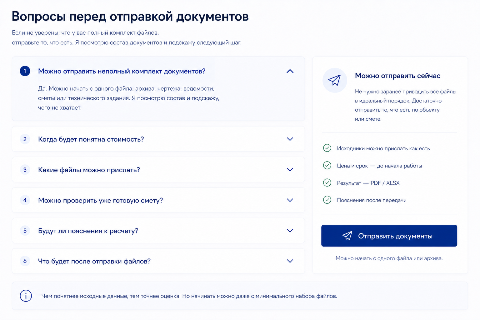The image size is (480, 320).
Task: Click the number 3 badge
Action: 25,170
